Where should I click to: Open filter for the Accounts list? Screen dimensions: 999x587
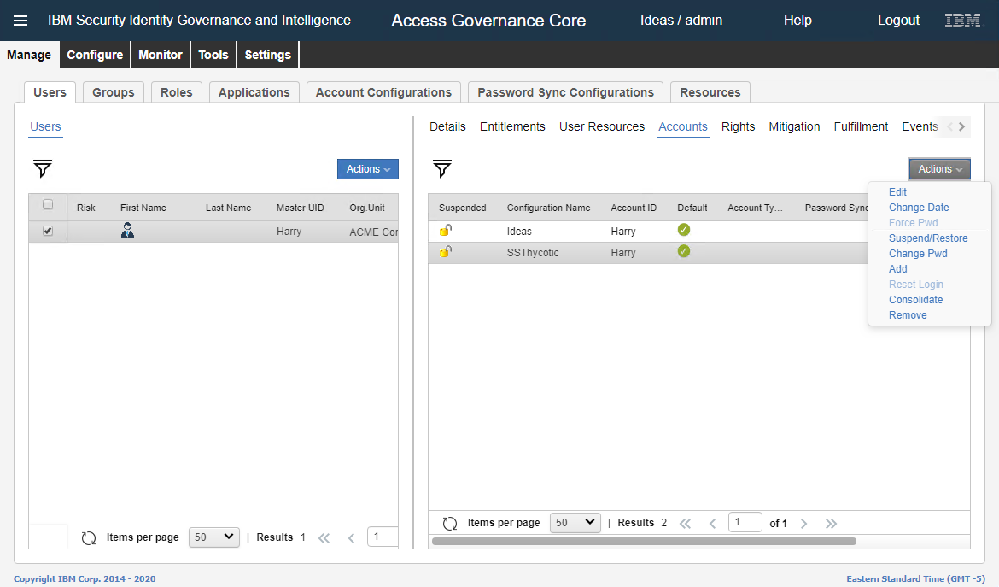coord(442,169)
